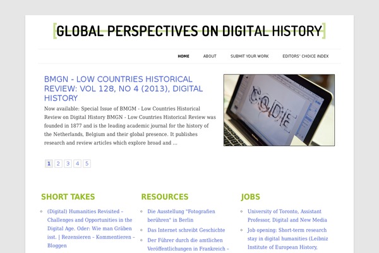Go to Submit Your Work page
The width and height of the screenshot is (379, 253).
tap(250, 56)
